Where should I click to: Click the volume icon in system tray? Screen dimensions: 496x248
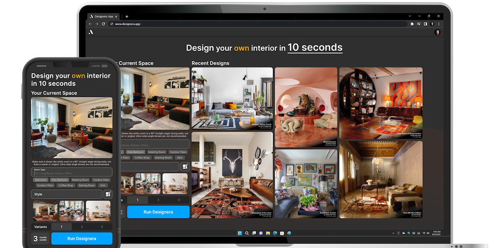click(x=428, y=233)
